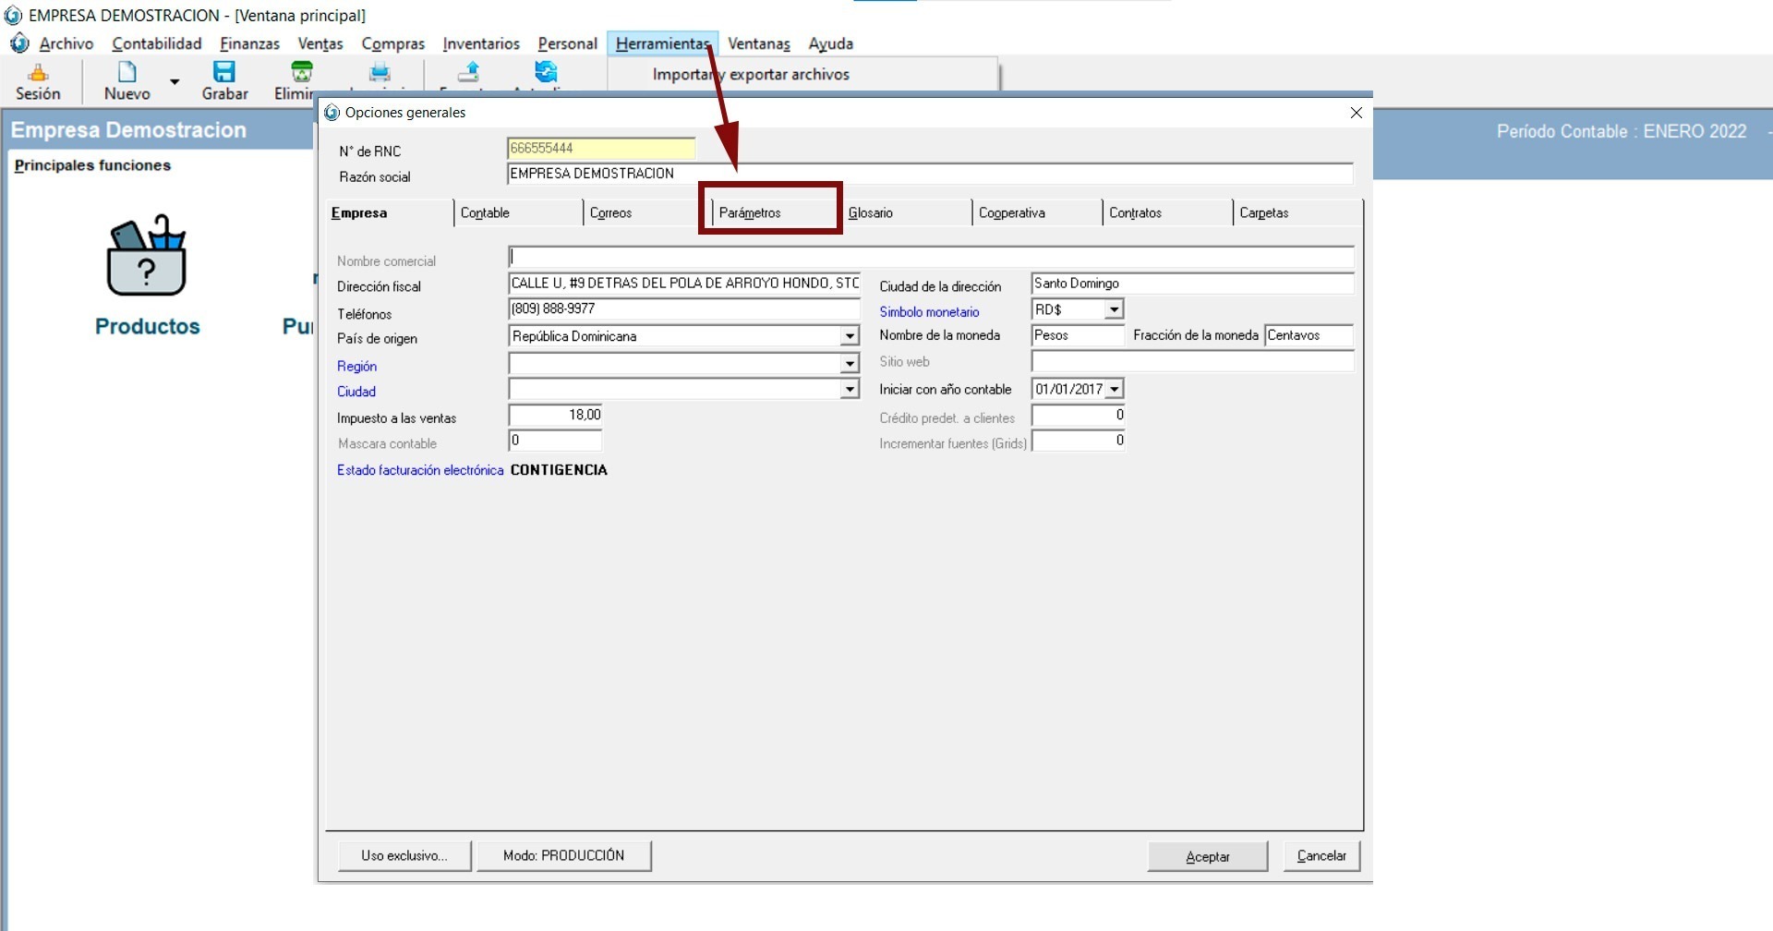This screenshot has height=931, width=1773.
Task: Select the Contable tab
Action: 485,213
